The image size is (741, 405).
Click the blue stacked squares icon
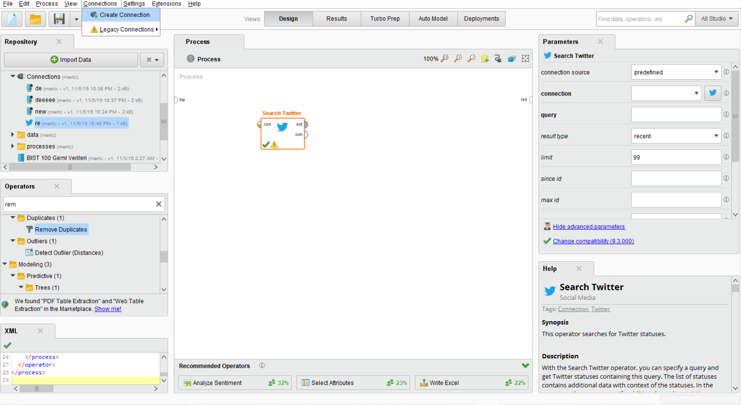pos(512,58)
